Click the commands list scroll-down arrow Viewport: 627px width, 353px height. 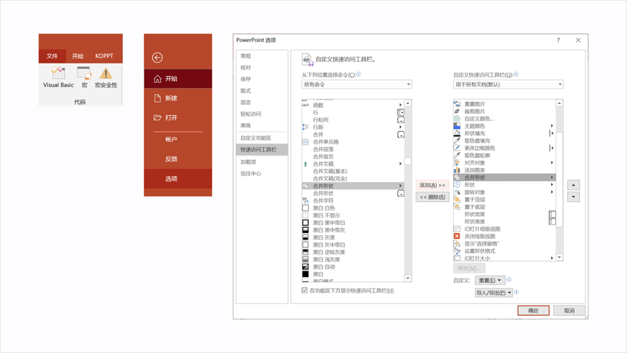[x=408, y=278]
